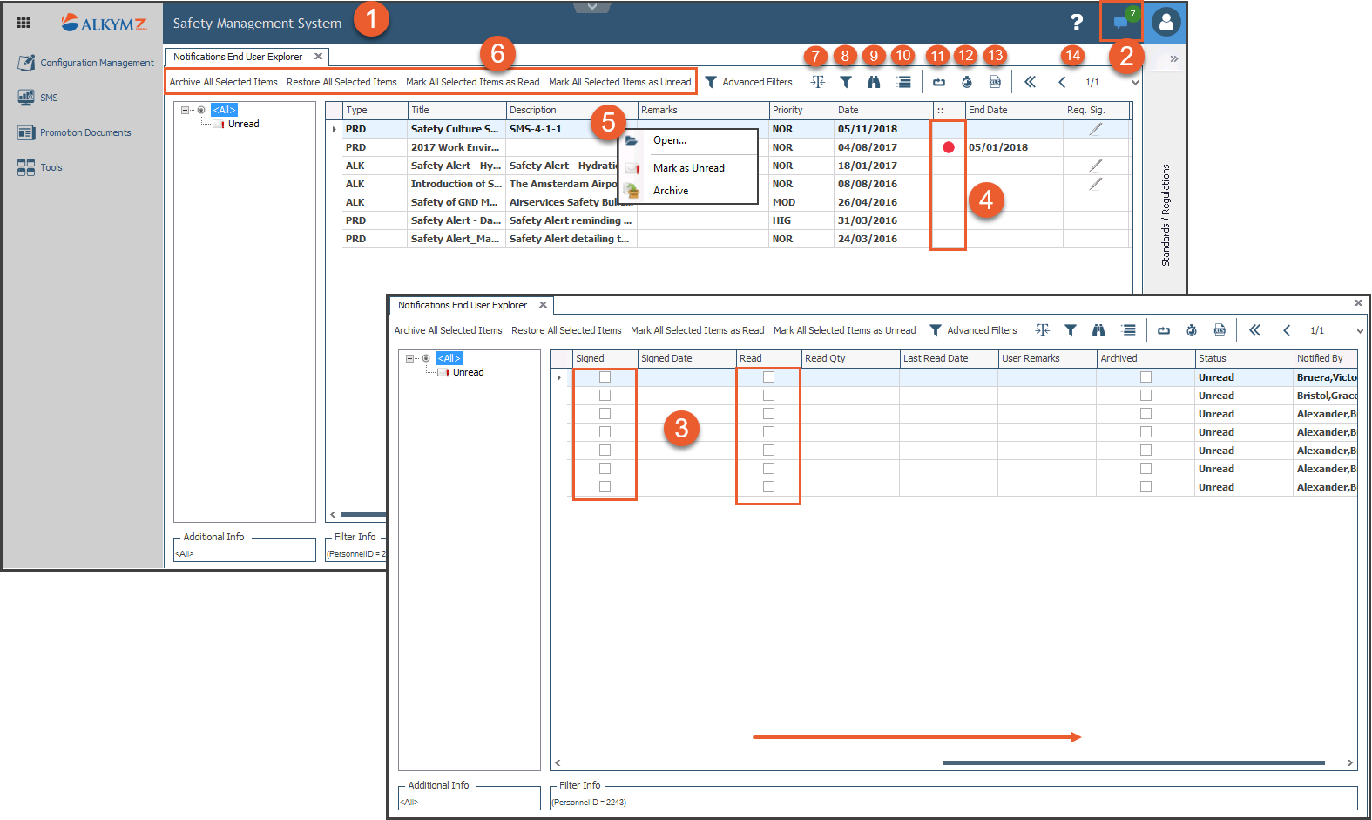Click the stopwatch timer icon in front window

point(1192,330)
